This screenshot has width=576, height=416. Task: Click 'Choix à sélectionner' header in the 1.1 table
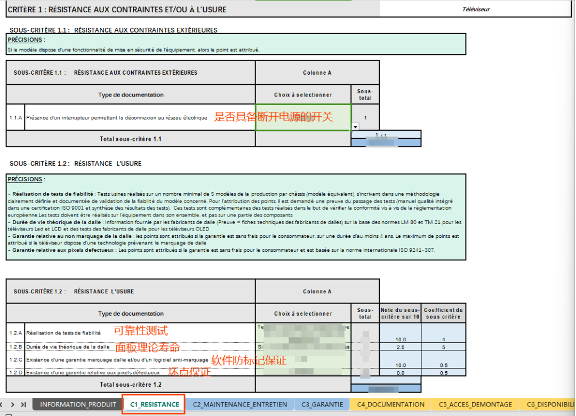[x=303, y=95]
